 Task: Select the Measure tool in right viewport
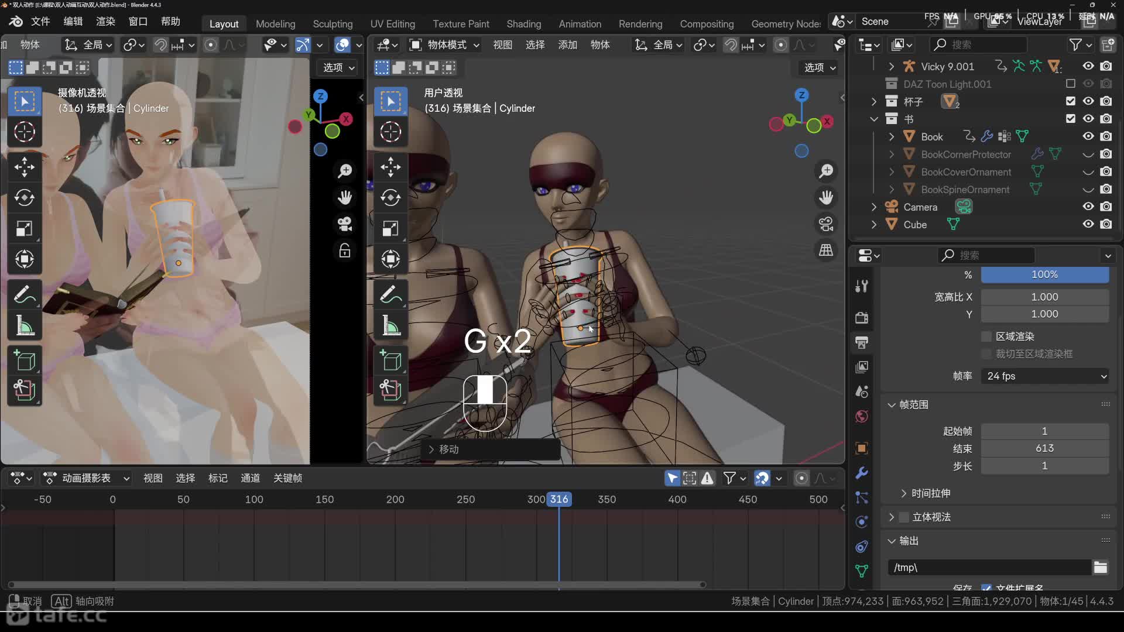390,325
